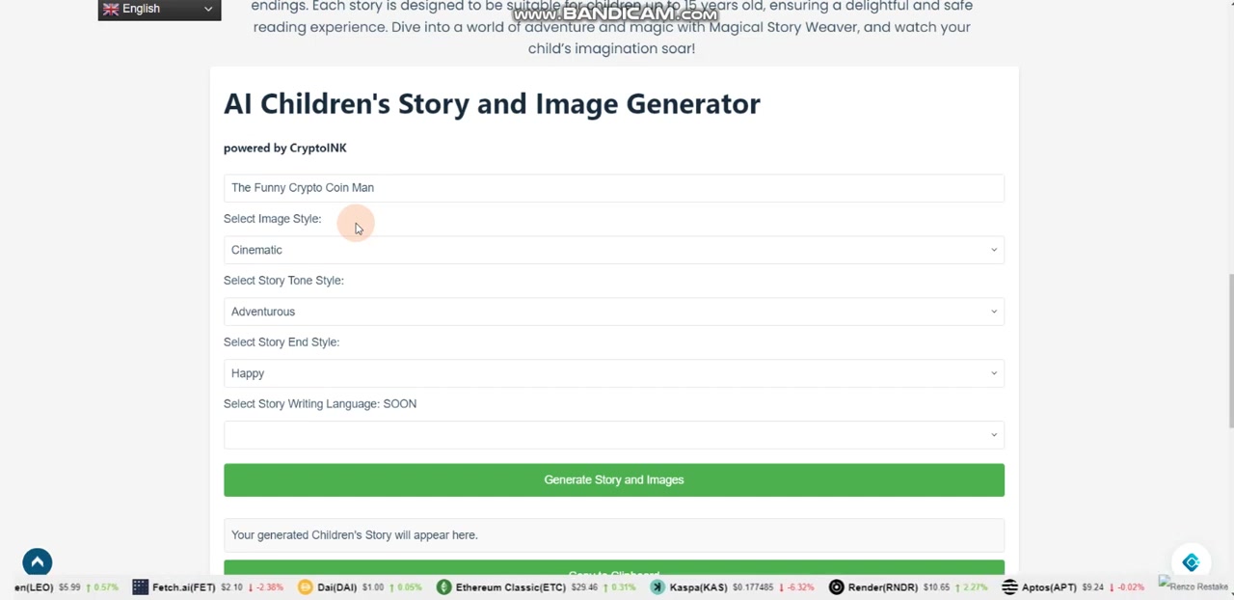
Task: Click the Aptos coin icon in ticker
Action: (x=1009, y=586)
